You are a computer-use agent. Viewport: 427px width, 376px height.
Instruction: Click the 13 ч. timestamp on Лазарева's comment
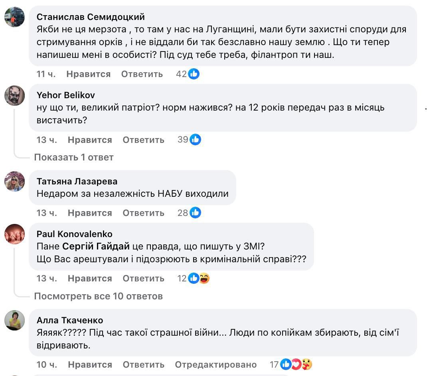(47, 213)
